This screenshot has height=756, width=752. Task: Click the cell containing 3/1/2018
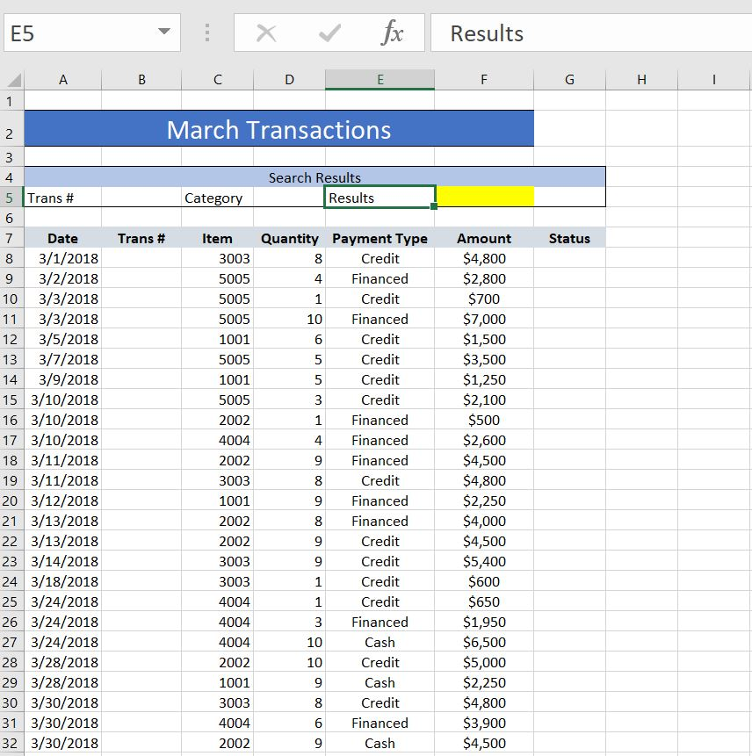(x=62, y=258)
